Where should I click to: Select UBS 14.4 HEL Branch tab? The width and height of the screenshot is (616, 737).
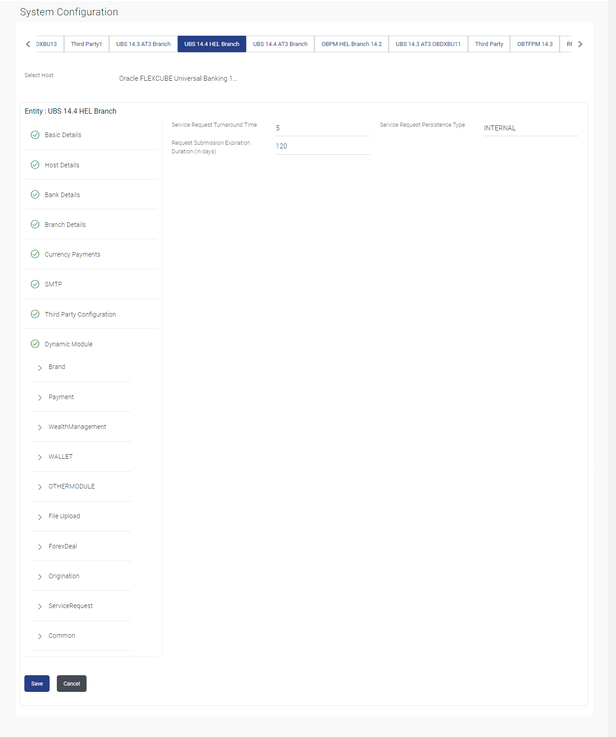pos(212,44)
